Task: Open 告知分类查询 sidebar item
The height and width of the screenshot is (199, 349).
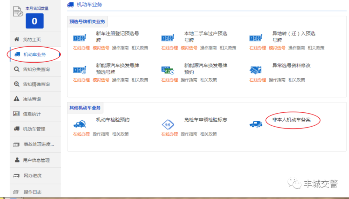Action: pos(35,69)
